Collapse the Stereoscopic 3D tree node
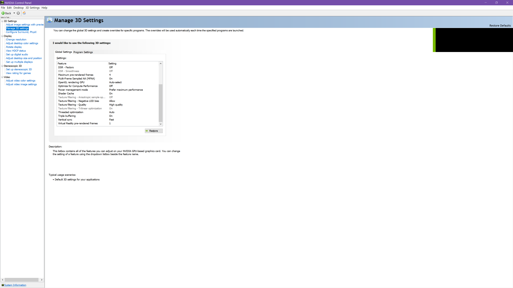The image size is (513, 288). pos(2,66)
